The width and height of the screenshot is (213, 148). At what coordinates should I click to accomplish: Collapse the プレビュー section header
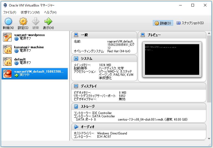tap(172, 35)
